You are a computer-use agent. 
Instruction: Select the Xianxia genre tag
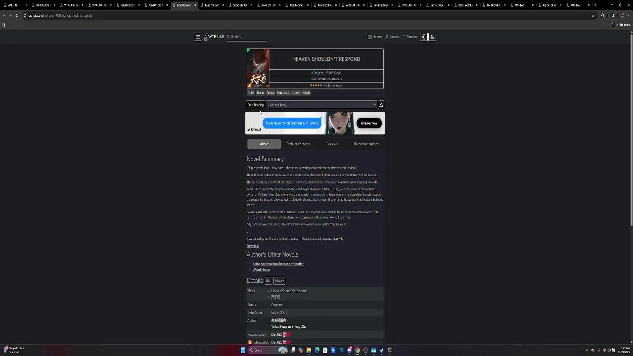point(306,93)
